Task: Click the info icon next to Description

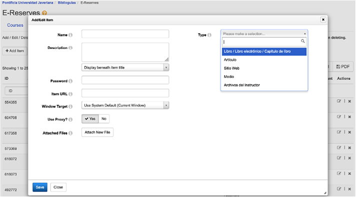Action: click(x=70, y=48)
